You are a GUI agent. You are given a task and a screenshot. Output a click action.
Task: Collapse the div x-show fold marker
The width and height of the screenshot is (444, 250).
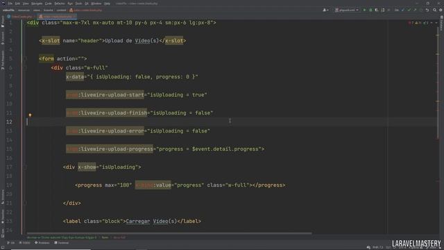point(25,167)
